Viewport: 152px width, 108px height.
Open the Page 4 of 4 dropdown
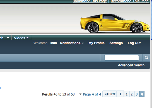click(x=90, y=94)
